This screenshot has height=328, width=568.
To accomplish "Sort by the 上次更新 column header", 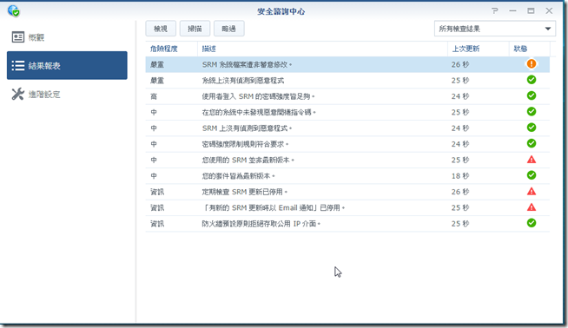I will click(x=479, y=49).
